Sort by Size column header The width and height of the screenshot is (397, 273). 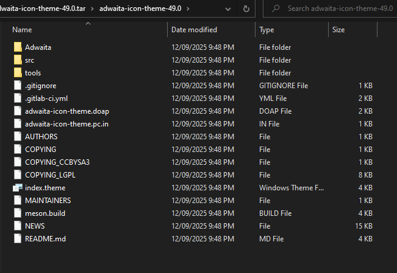(x=338, y=29)
